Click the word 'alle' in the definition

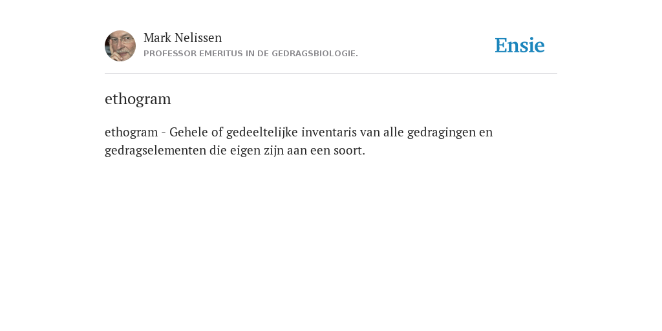click(394, 132)
